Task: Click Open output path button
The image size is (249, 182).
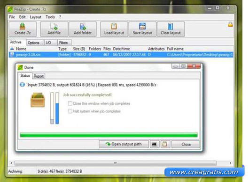Action: pyautogui.click(x=124, y=144)
